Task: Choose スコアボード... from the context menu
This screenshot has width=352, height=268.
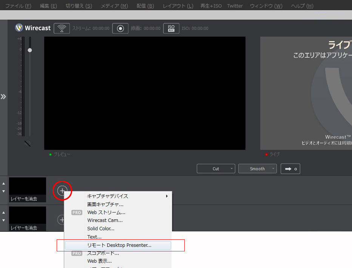Action: click(x=118, y=253)
